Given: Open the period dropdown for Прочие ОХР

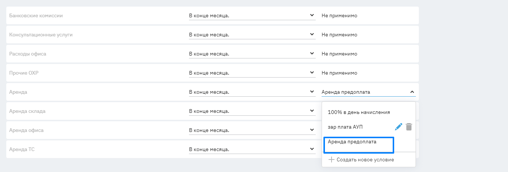Looking at the screenshot, I should click(x=252, y=73).
